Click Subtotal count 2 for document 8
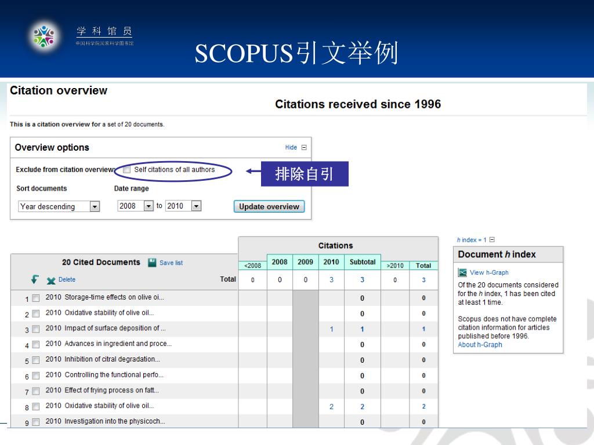Image resolution: width=594 pixels, height=445 pixels. click(362, 407)
